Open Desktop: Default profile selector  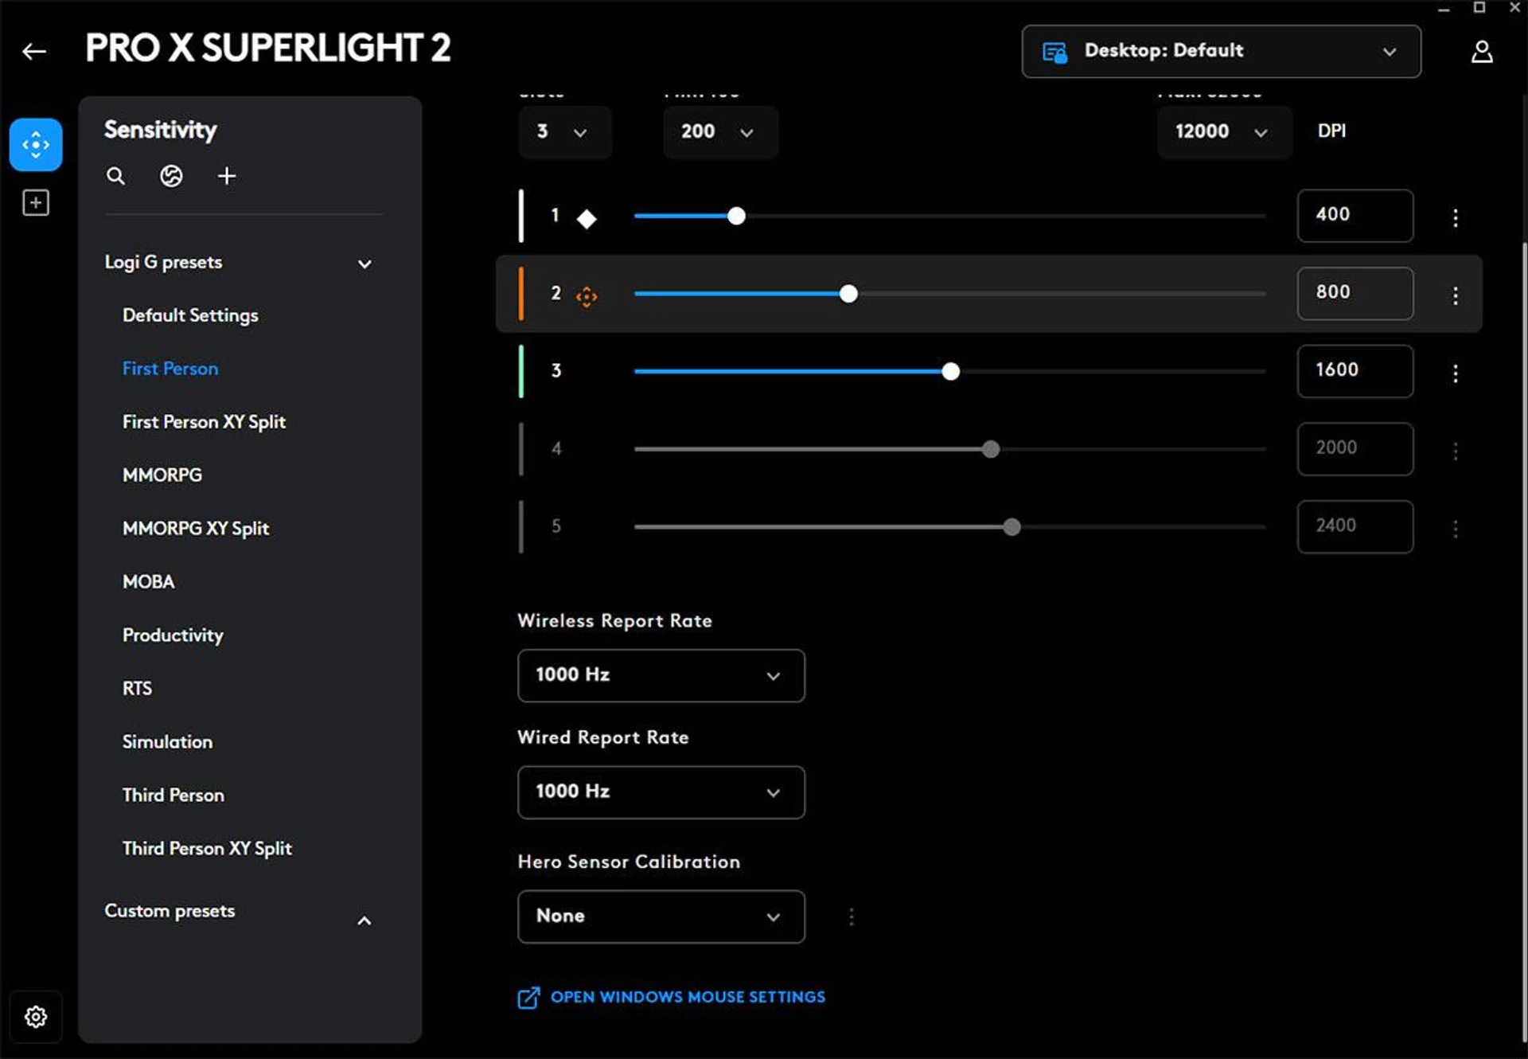pos(1221,52)
